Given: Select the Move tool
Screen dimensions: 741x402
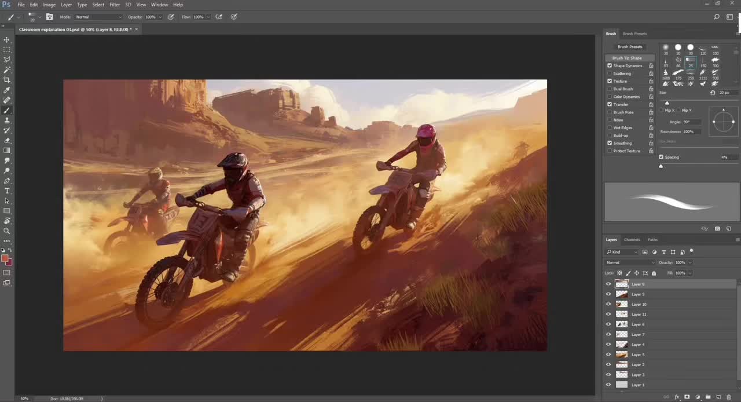Looking at the screenshot, I should (x=7, y=40).
